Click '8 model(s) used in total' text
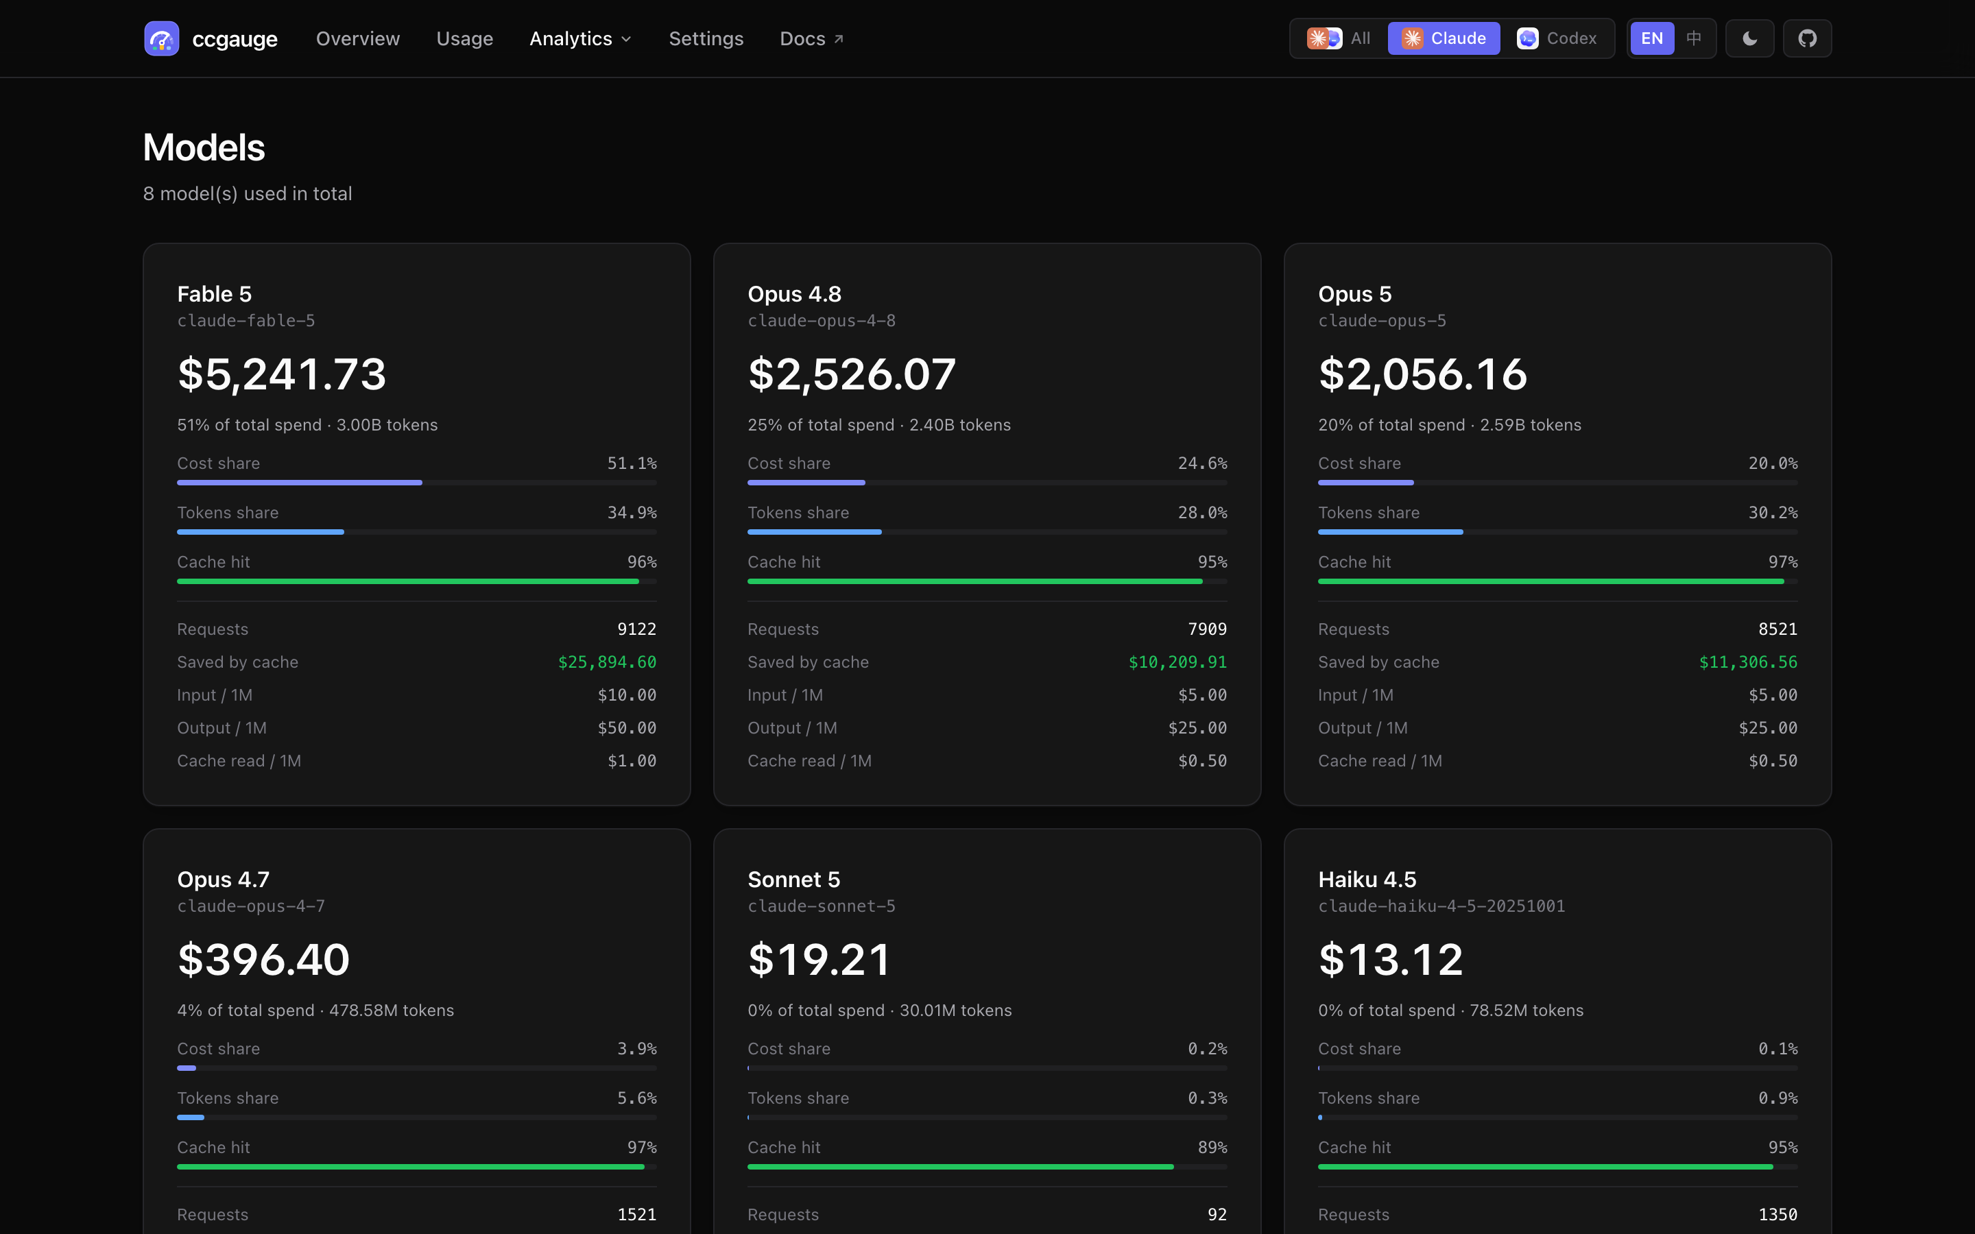The height and width of the screenshot is (1234, 1975). tap(248, 193)
